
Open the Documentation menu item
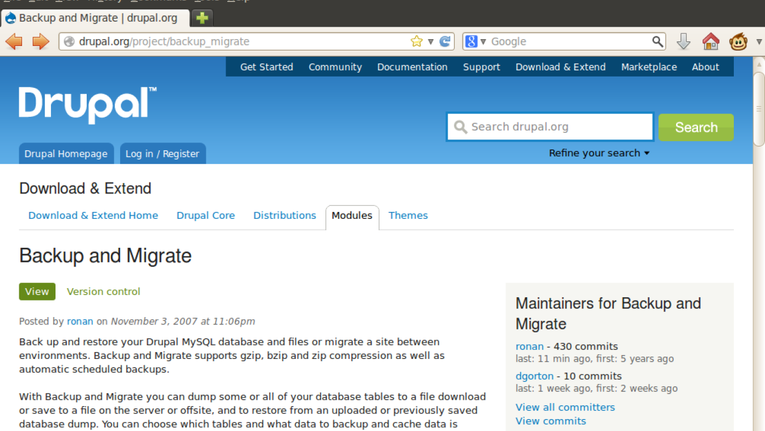(412, 67)
